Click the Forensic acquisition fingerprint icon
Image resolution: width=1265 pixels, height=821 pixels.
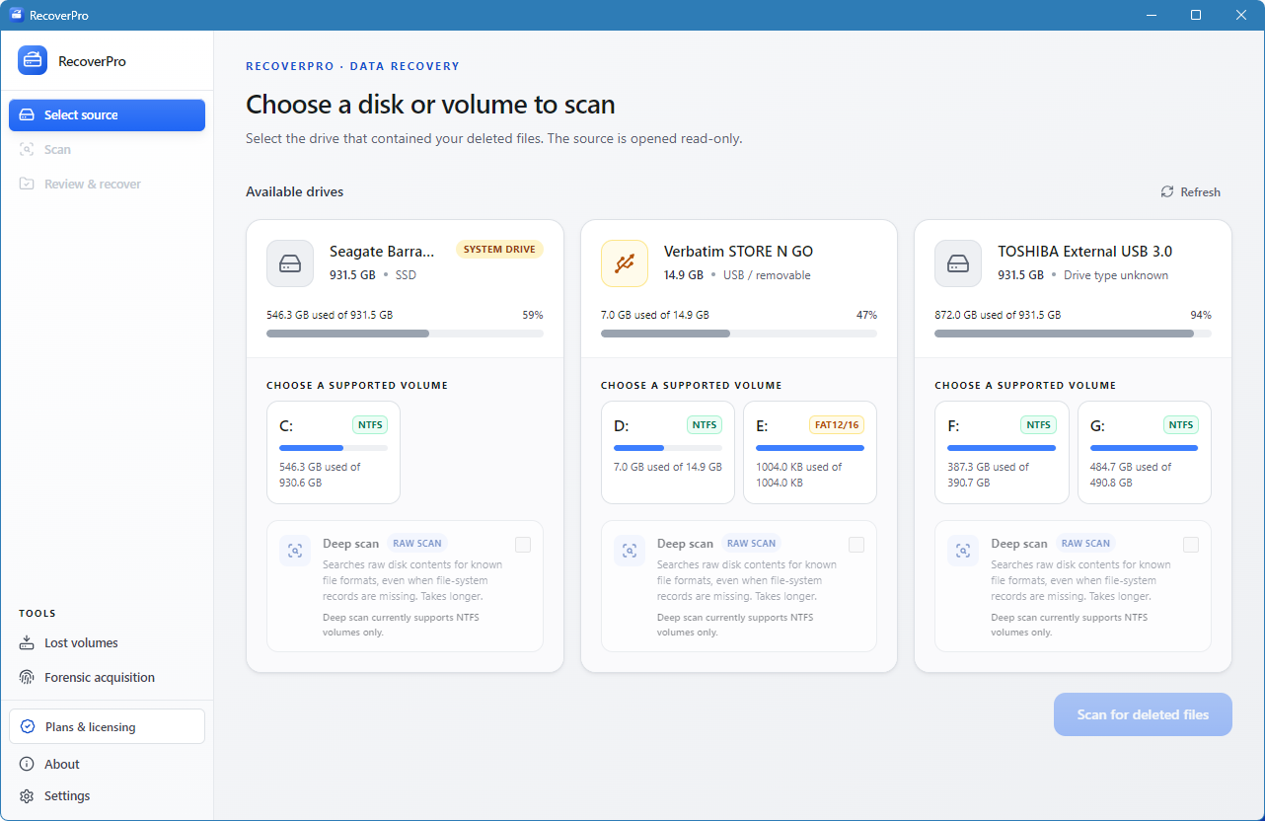coord(27,678)
